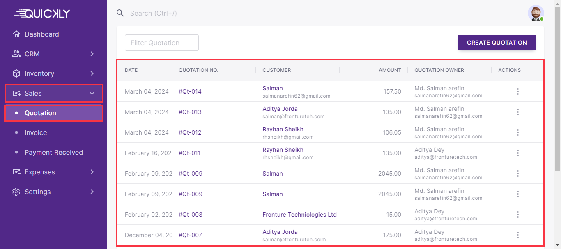The height and width of the screenshot is (249, 561).
Task: Click the Dashboard home icon
Action: click(x=16, y=34)
